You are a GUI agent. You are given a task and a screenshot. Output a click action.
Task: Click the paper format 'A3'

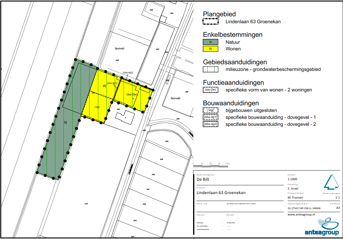(x=338, y=208)
